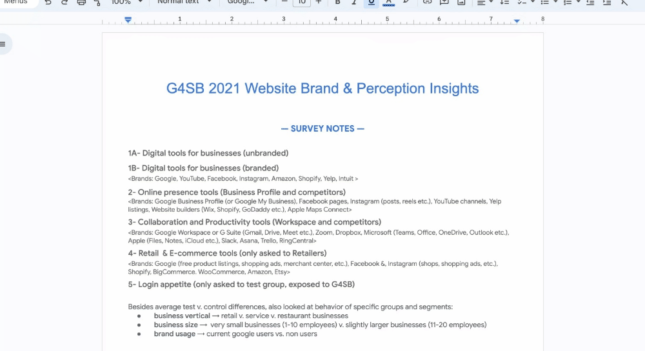This screenshot has height=351, width=645.
Task: Open the text alignment options
Action: [x=484, y=2]
